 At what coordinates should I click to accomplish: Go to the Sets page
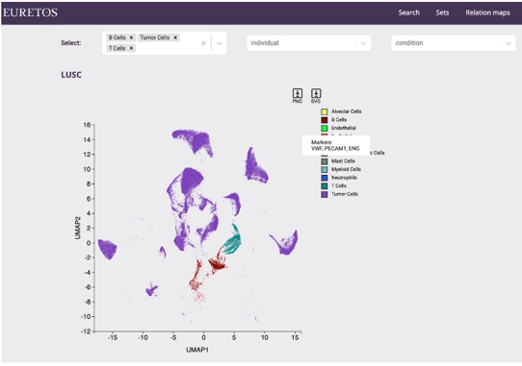point(442,12)
